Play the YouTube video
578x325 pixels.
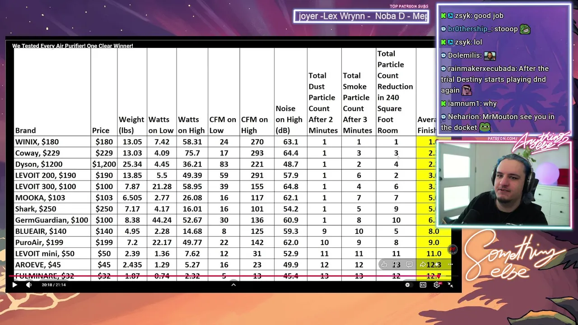point(14,285)
